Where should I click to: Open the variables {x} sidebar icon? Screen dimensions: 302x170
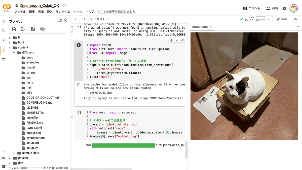pos(4,40)
